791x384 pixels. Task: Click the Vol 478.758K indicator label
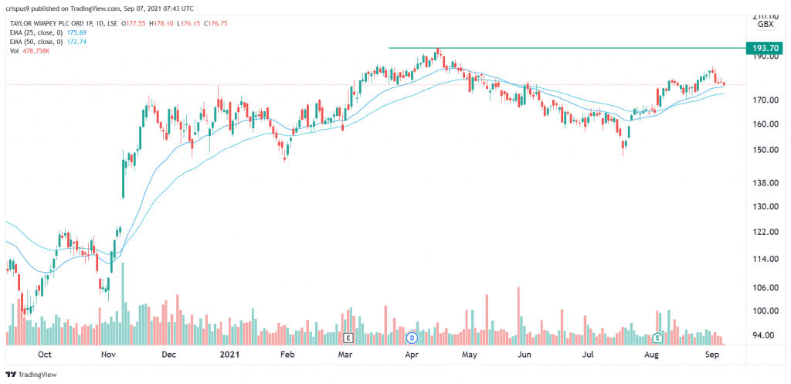(x=29, y=50)
